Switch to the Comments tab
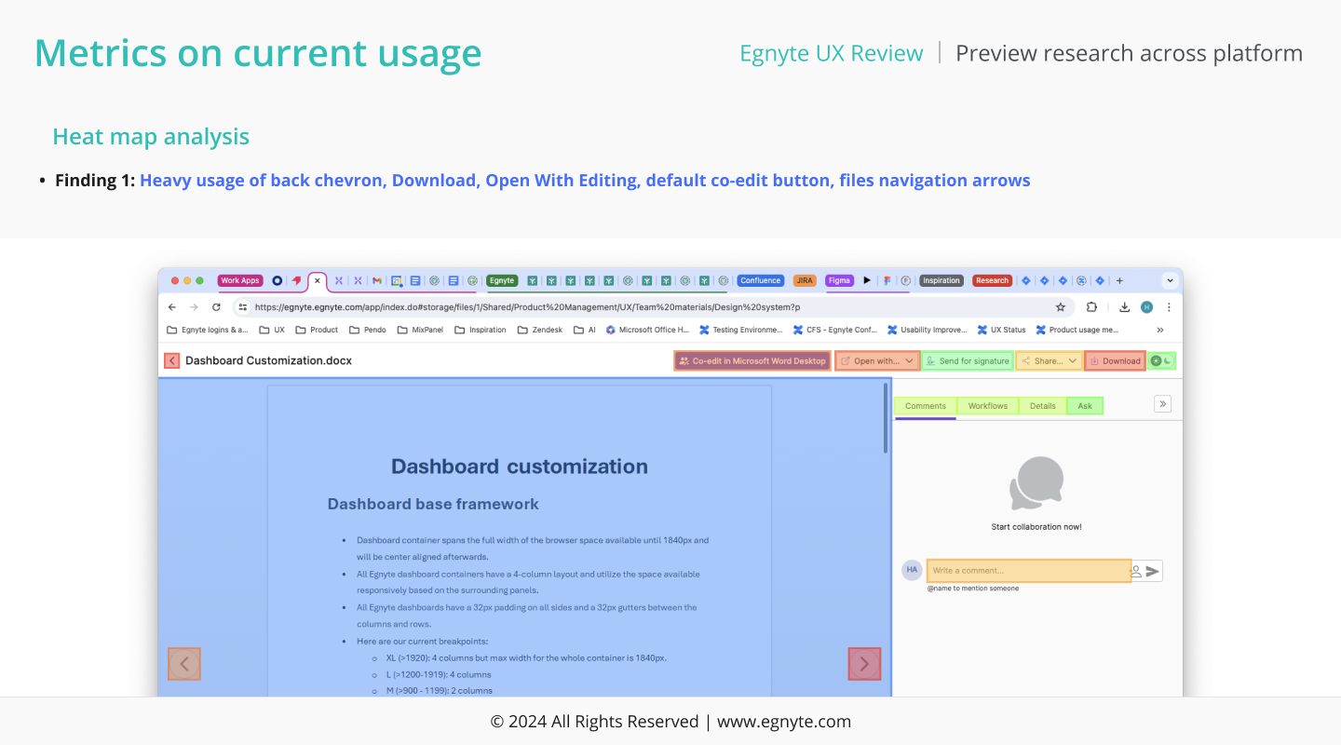1341x745 pixels. tap(925, 406)
